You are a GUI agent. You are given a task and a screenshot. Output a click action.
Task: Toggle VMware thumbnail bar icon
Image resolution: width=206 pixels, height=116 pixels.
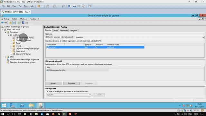point(74,6)
